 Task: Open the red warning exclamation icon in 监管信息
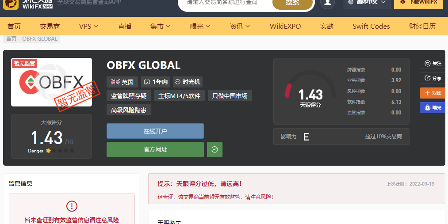pyautogui.click(x=72, y=206)
